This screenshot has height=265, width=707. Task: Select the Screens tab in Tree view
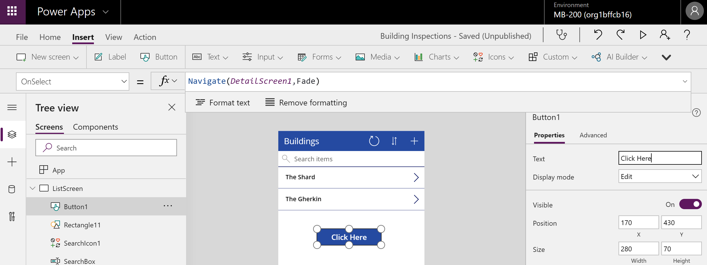(x=49, y=127)
